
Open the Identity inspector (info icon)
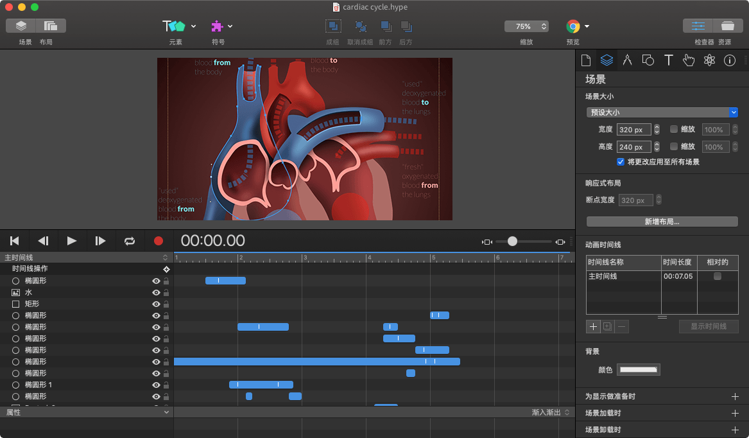pyautogui.click(x=730, y=60)
